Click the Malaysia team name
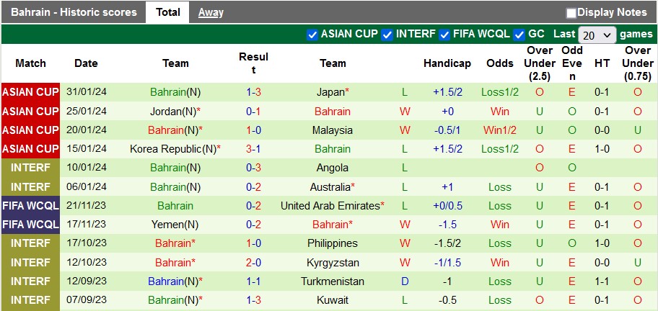This screenshot has height=311, width=658. (333, 130)
